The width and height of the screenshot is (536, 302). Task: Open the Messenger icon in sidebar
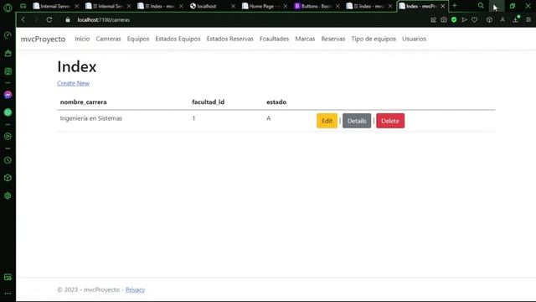[8, 95]
